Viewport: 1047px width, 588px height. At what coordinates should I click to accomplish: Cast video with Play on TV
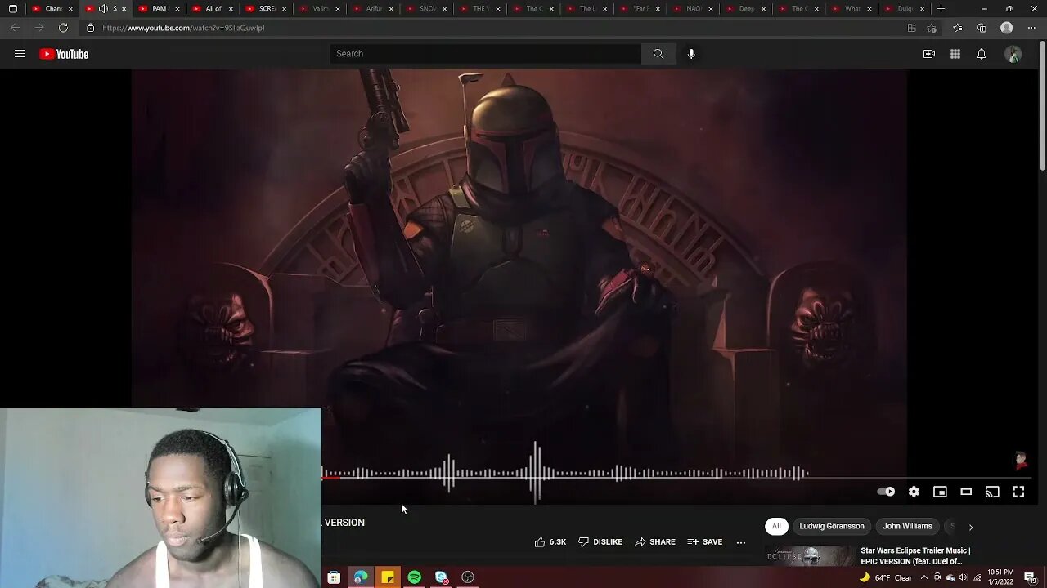992,492
